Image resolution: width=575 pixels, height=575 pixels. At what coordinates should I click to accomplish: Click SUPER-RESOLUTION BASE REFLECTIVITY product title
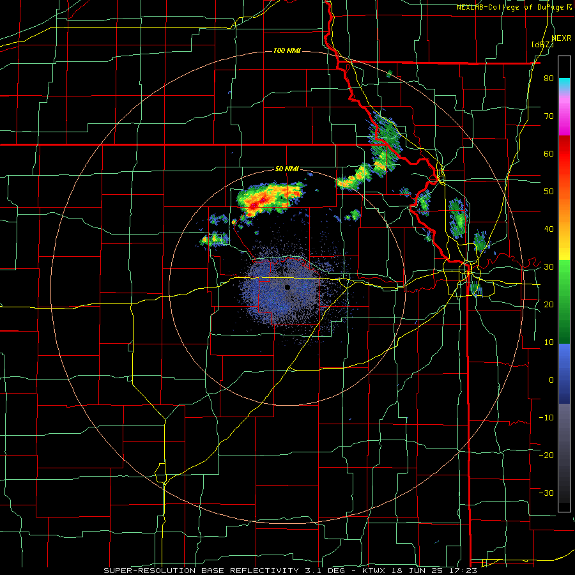tap(201, 571)
